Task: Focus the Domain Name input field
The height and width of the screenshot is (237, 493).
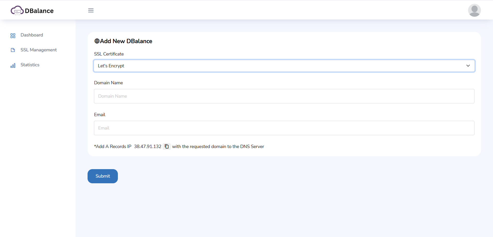Action: pyautogui.click(x=284, y=96)
